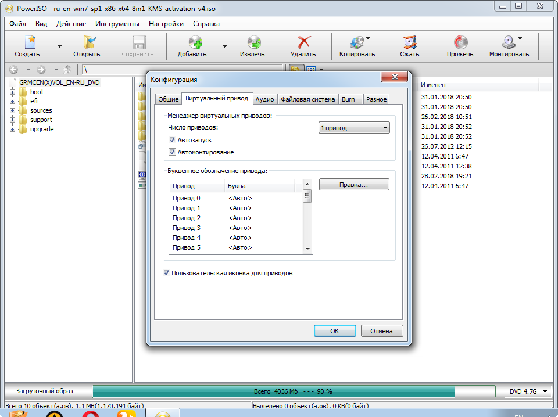The width and height of the screenshot is (558, 417).
Task: Click the path address input field
Action: click(183, 70)
